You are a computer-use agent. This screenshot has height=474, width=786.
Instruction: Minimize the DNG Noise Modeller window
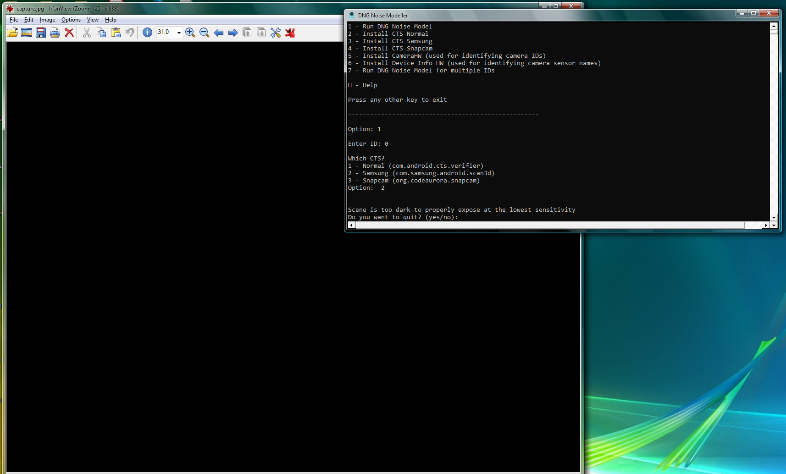pos(742,13)
